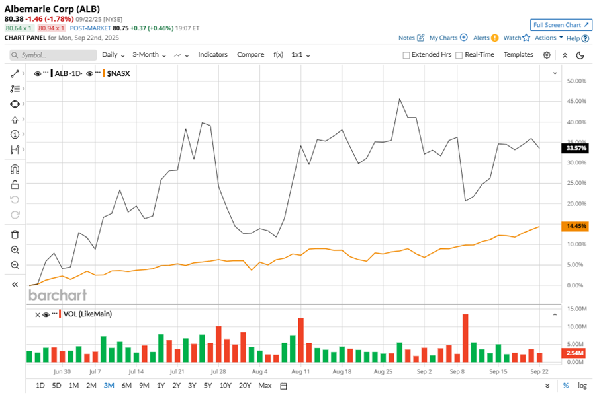Focus the Symbol search field
This screenshot has height=395, width=597.
pos(54,55)
